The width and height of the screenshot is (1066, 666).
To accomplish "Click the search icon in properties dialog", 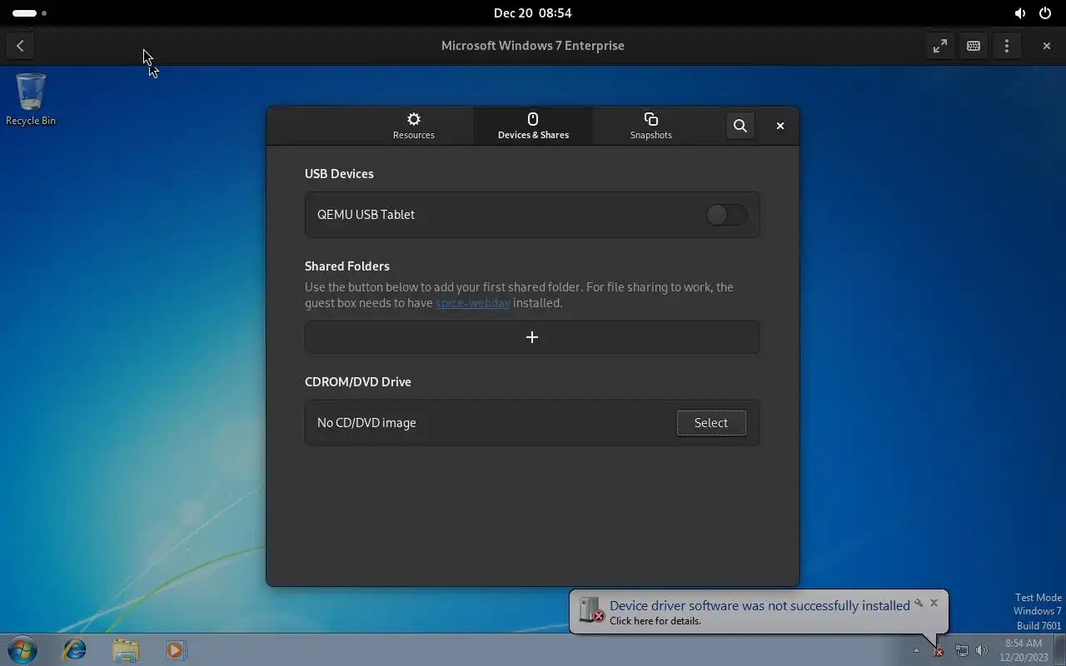I will [x=740, y=126].
